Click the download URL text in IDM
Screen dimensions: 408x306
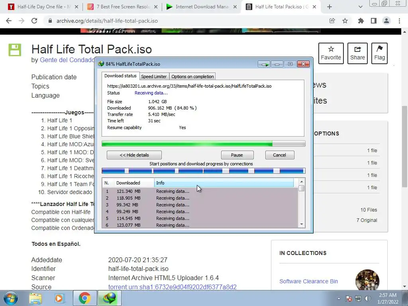pos(189,86)
